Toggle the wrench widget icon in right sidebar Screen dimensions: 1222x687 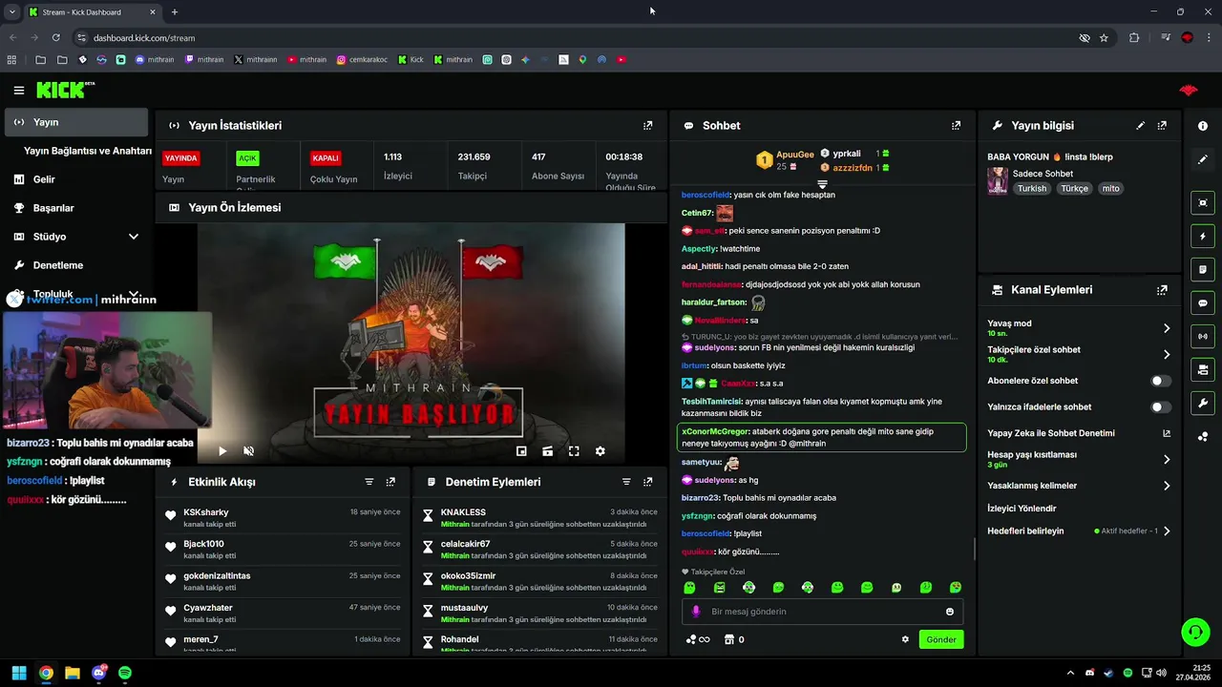pos(1203,403)
